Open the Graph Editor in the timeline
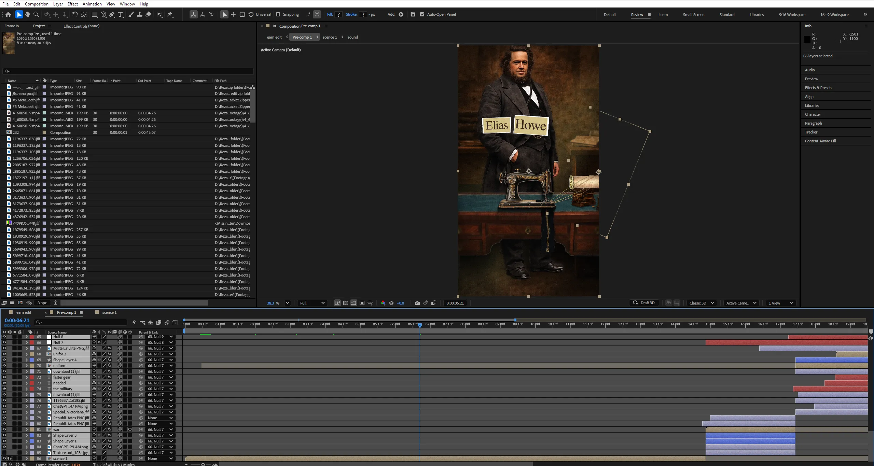Image resolution: width=874 pixels, height=466 pixels. [x=175, y=323]
